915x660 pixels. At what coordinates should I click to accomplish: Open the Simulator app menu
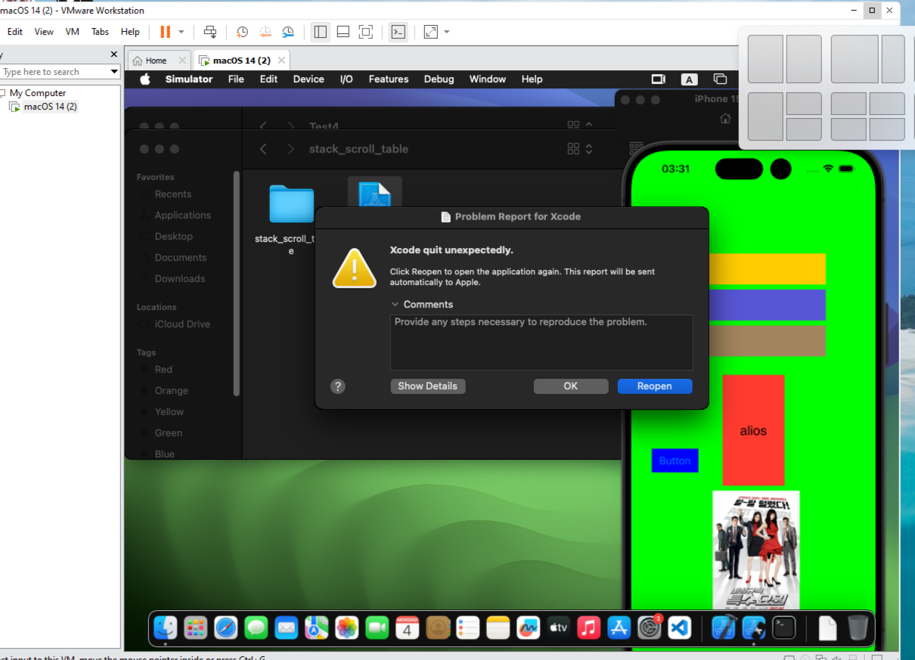point(189,79)
